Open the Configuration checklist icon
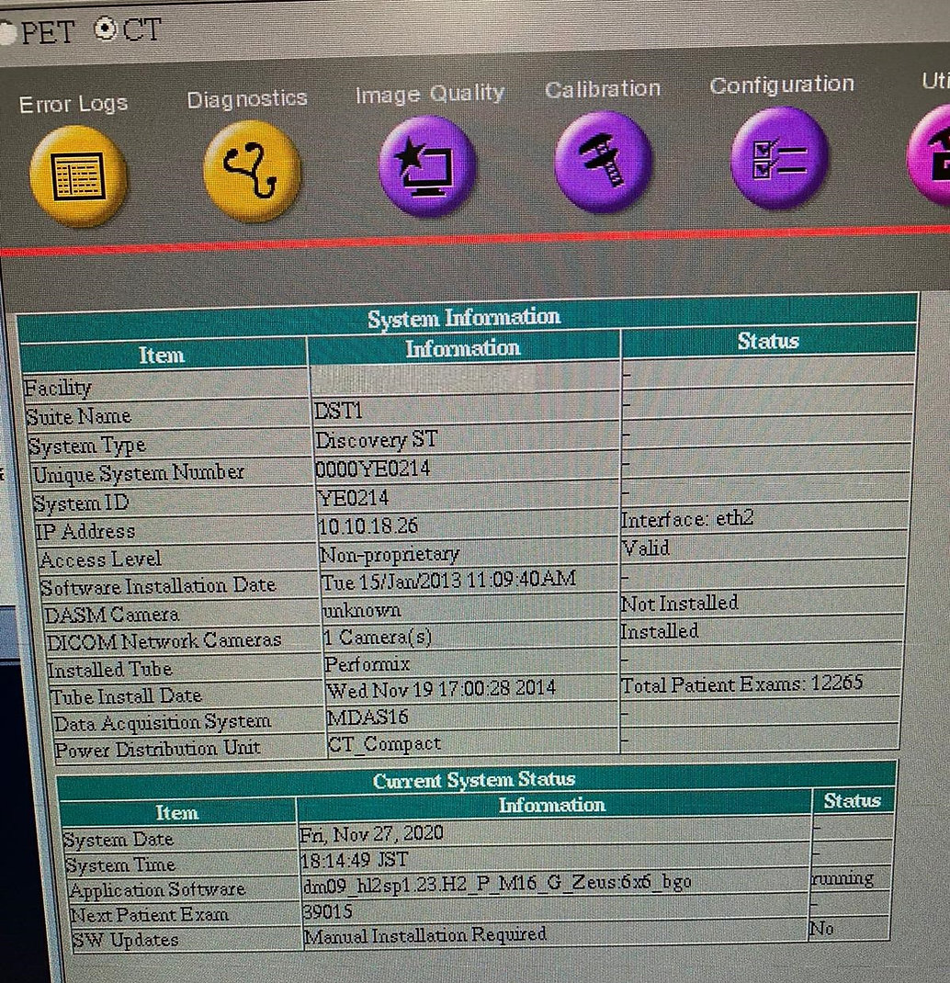Viewport: 950px width, 983px height. tap(779, 158)
